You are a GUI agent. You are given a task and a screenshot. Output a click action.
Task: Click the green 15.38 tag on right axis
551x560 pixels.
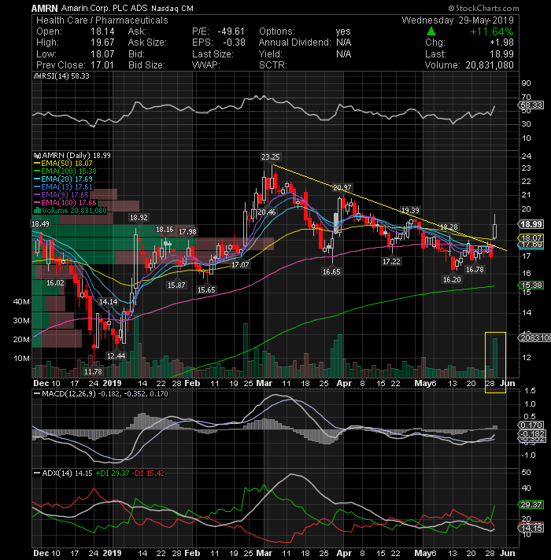coord(531,285)
